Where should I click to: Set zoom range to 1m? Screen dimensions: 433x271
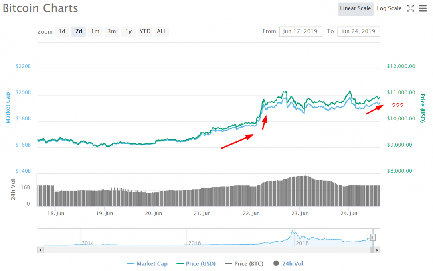click(95, 32)
